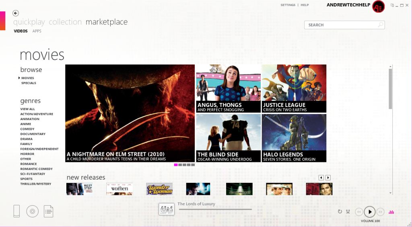The height and width of the screenshot is (227, 412).
Task: Select the Drama genre
Action: pos(27,139)
